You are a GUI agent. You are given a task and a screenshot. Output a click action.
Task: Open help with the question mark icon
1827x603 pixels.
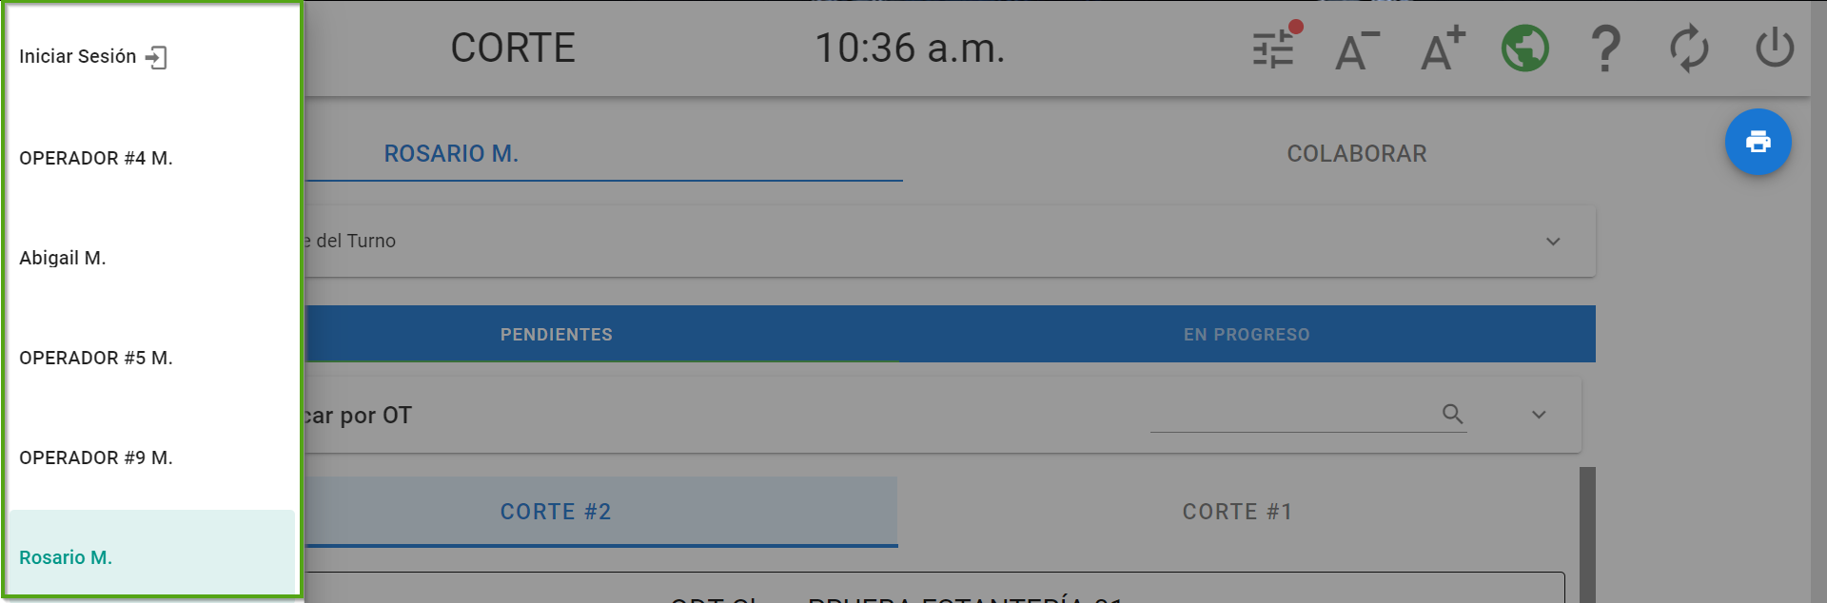pyautogui.click(x=1605, y=49)
